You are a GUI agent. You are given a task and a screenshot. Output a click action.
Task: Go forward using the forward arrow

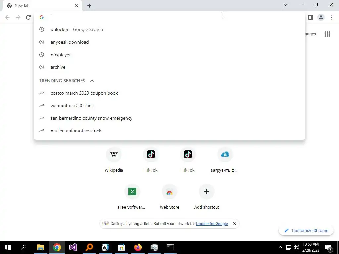click(18, 17)
